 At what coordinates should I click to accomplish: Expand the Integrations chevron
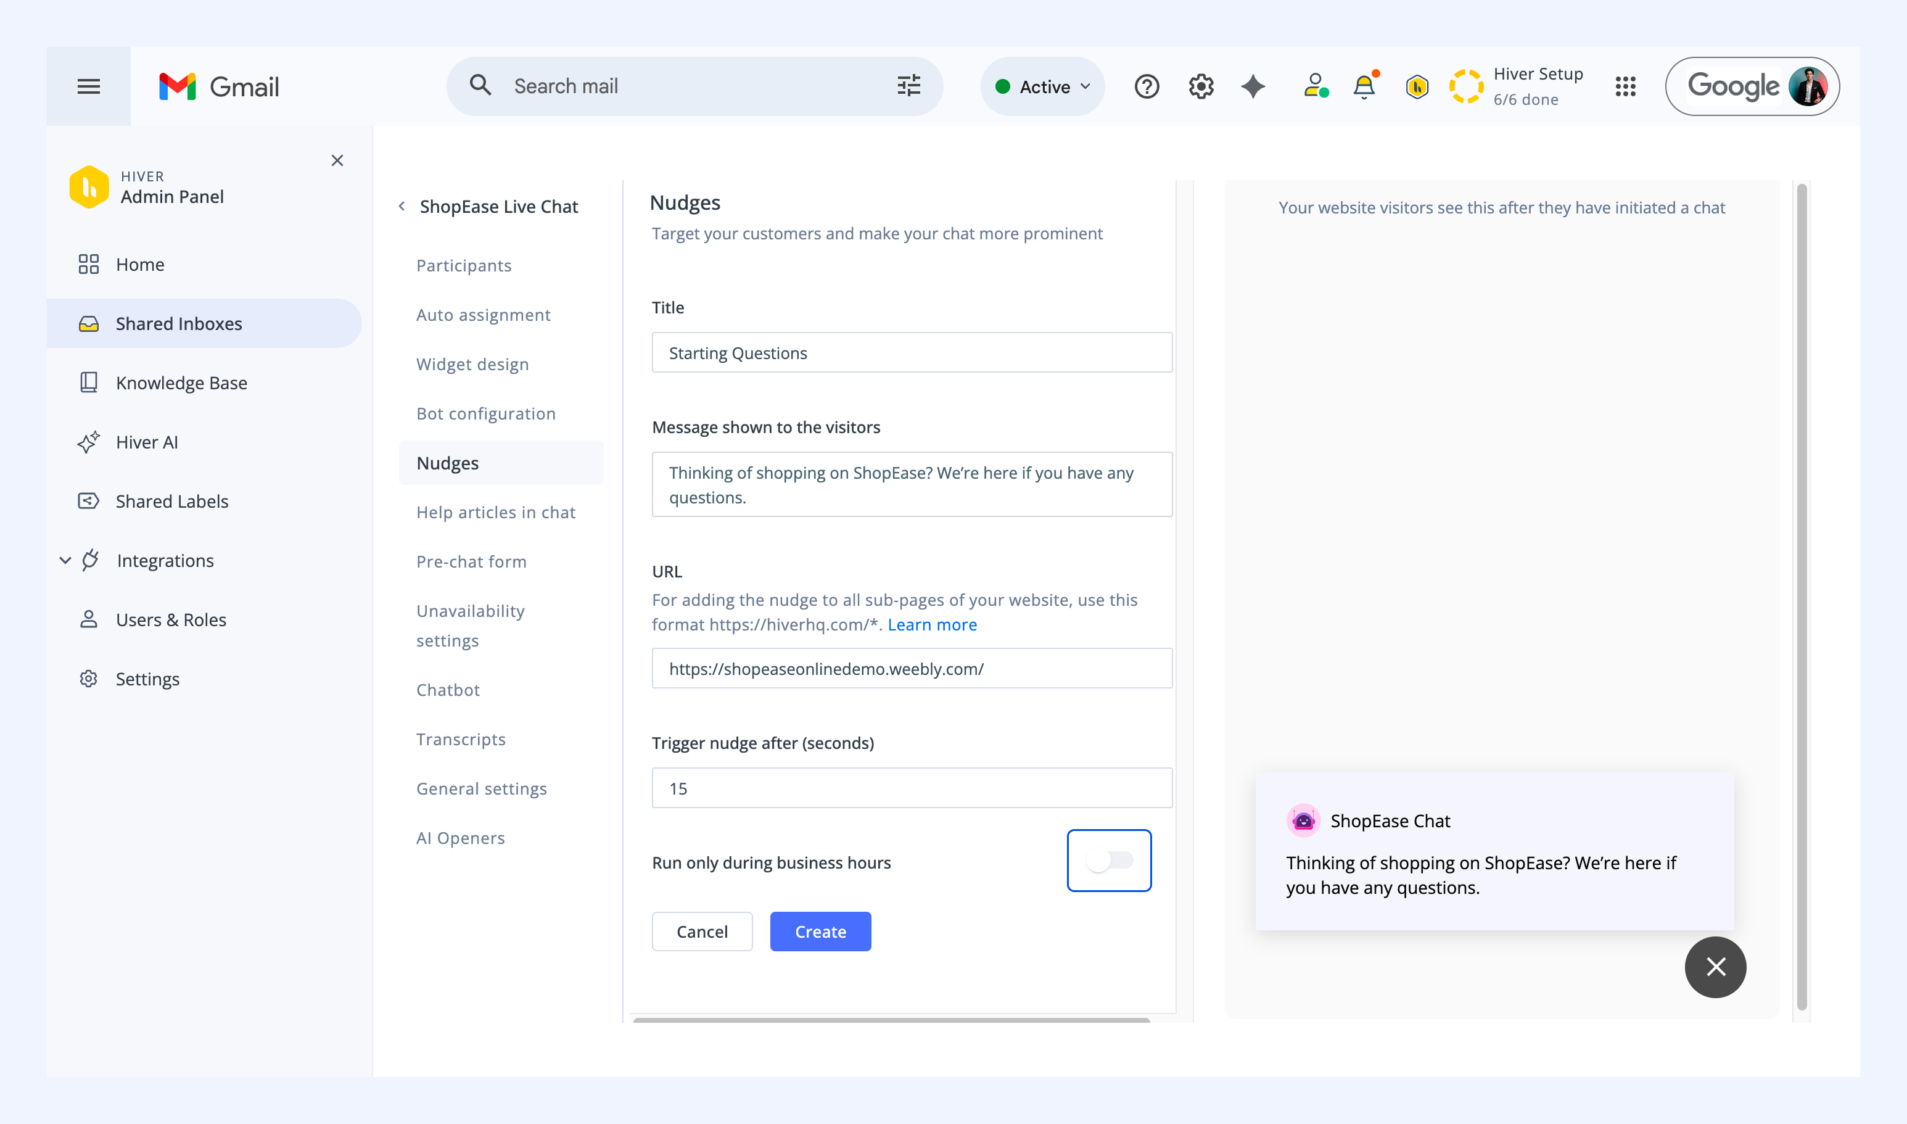pyautogui.click(x=65, y=561)
